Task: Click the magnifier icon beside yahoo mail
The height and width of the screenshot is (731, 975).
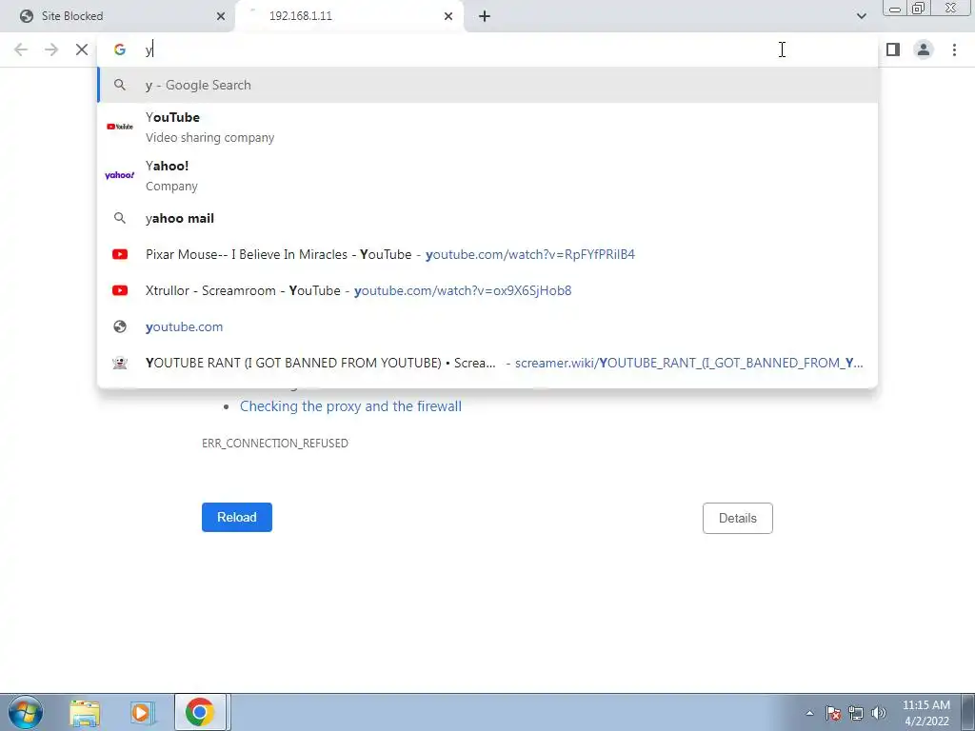Action: 119,218
